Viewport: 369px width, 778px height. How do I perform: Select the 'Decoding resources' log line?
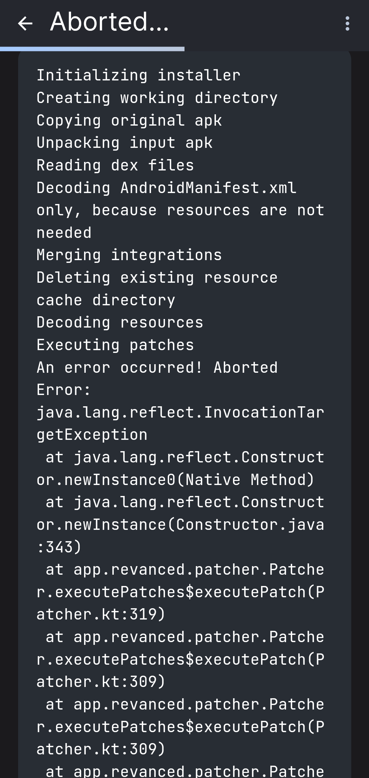(x=120, y=322)
